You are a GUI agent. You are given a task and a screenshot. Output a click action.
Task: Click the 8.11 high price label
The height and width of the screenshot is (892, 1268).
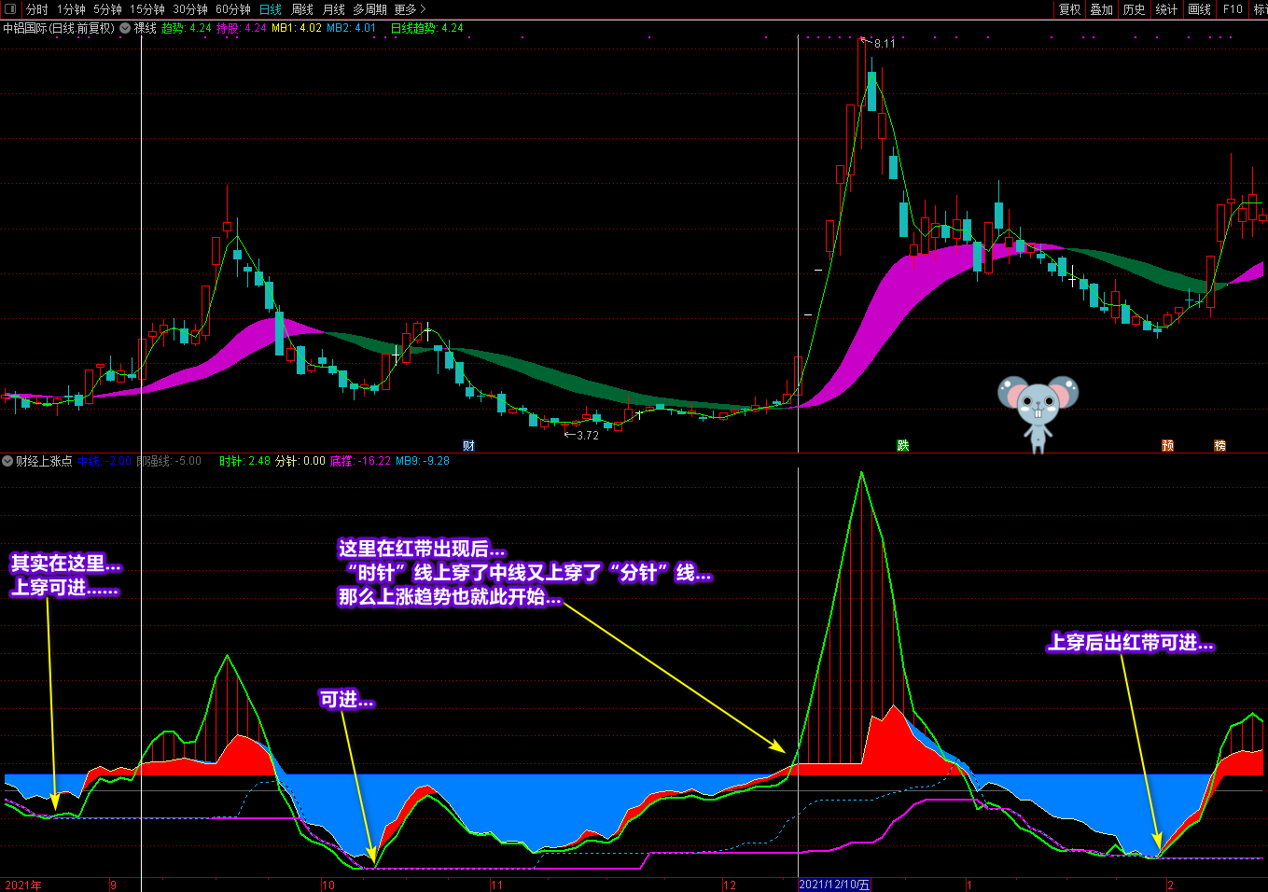pos(884,44)
